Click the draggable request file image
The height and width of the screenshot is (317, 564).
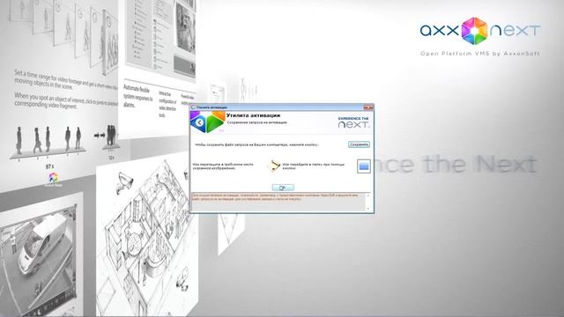(x=274, y=166)
